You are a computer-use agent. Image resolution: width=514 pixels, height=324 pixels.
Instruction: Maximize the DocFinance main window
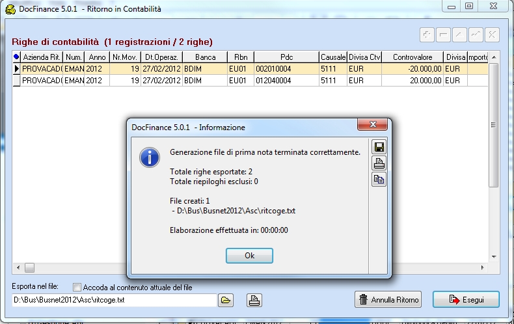tap(469, 7)
